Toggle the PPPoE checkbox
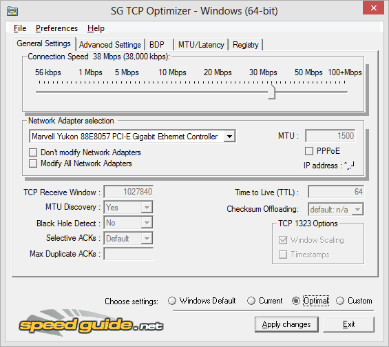 (x=309, y=151)
